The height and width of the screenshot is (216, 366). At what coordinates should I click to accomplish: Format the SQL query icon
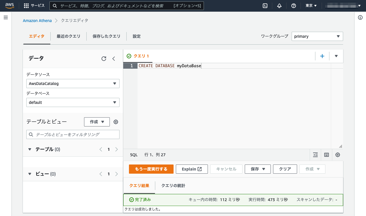point(315,155)
